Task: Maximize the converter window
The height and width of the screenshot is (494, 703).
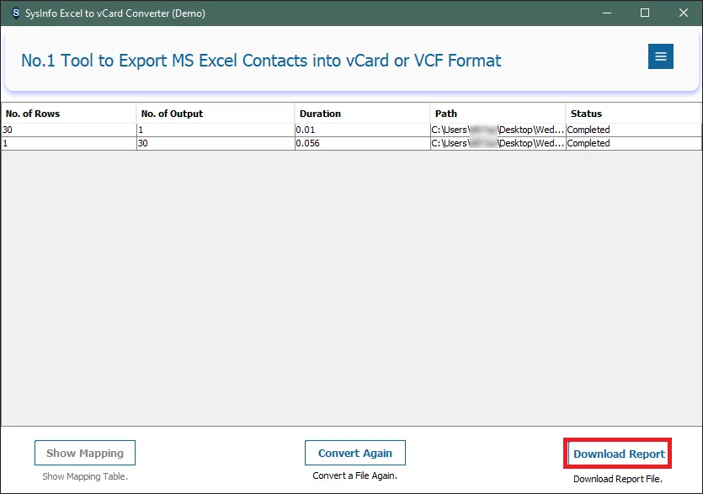Action: click(x=645, y=13)
